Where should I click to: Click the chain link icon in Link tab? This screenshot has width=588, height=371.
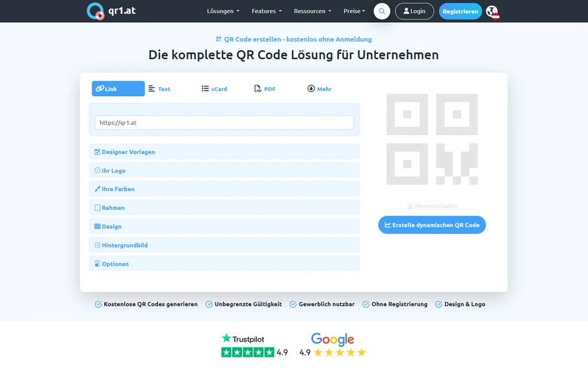[x=100, y=89]
